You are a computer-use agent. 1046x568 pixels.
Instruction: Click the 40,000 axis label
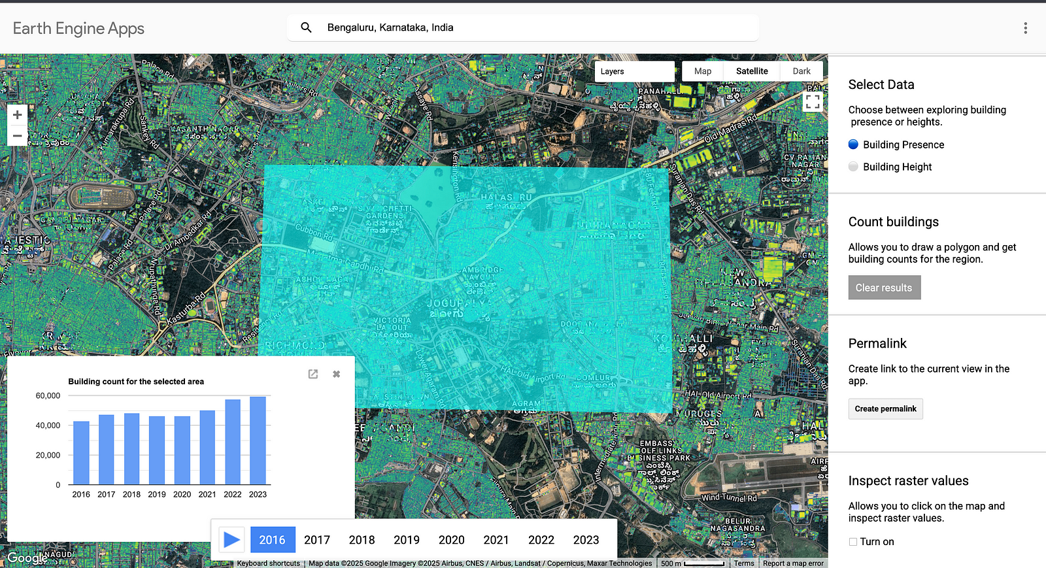tap(48, 426)
